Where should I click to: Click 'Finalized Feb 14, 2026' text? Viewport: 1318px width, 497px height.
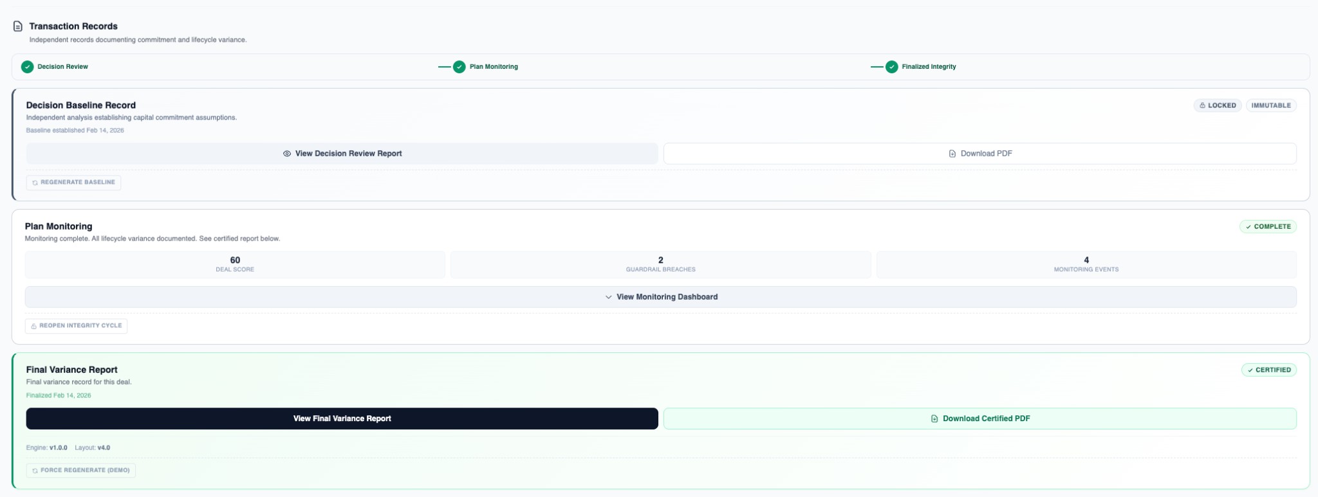(x=59, y=396)
